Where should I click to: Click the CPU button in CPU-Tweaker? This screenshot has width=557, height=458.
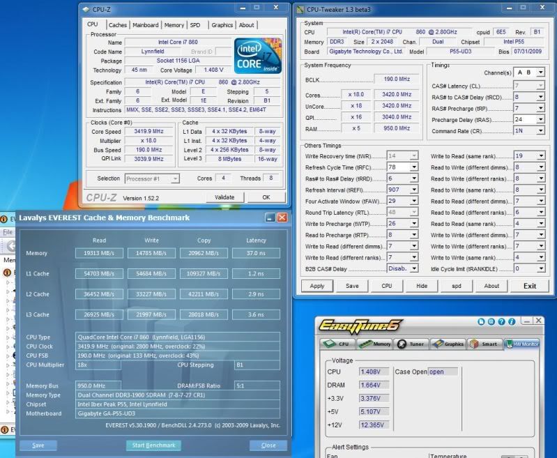[386, 286]
